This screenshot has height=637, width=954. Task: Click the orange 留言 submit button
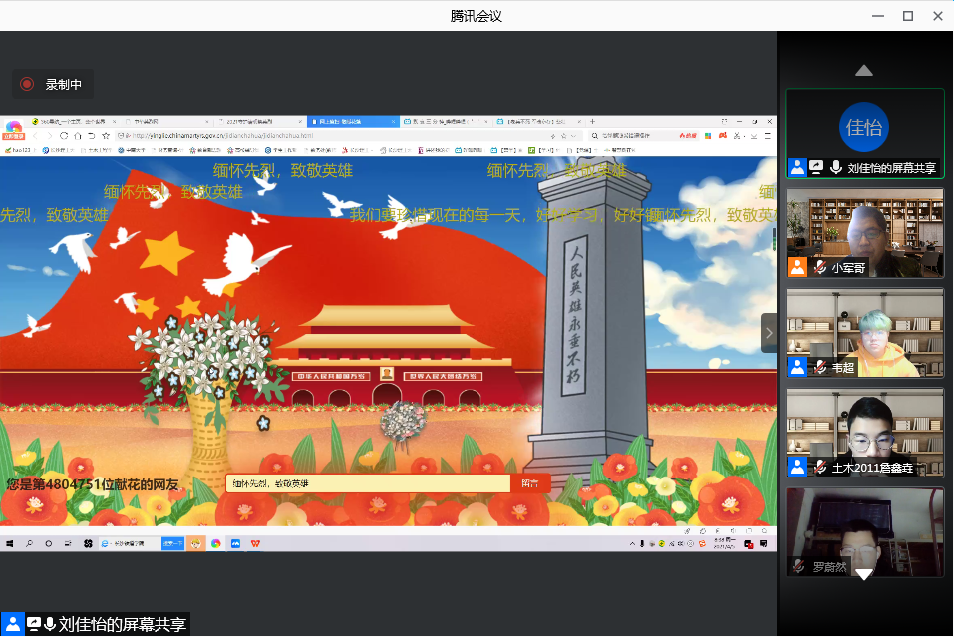tap(530, 483)
